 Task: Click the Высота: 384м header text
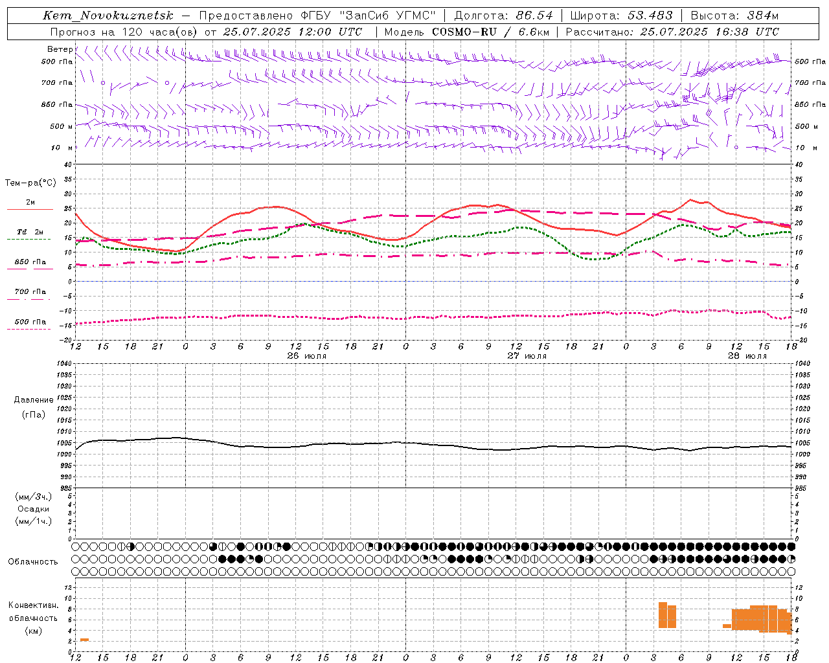tap(734, 16)
